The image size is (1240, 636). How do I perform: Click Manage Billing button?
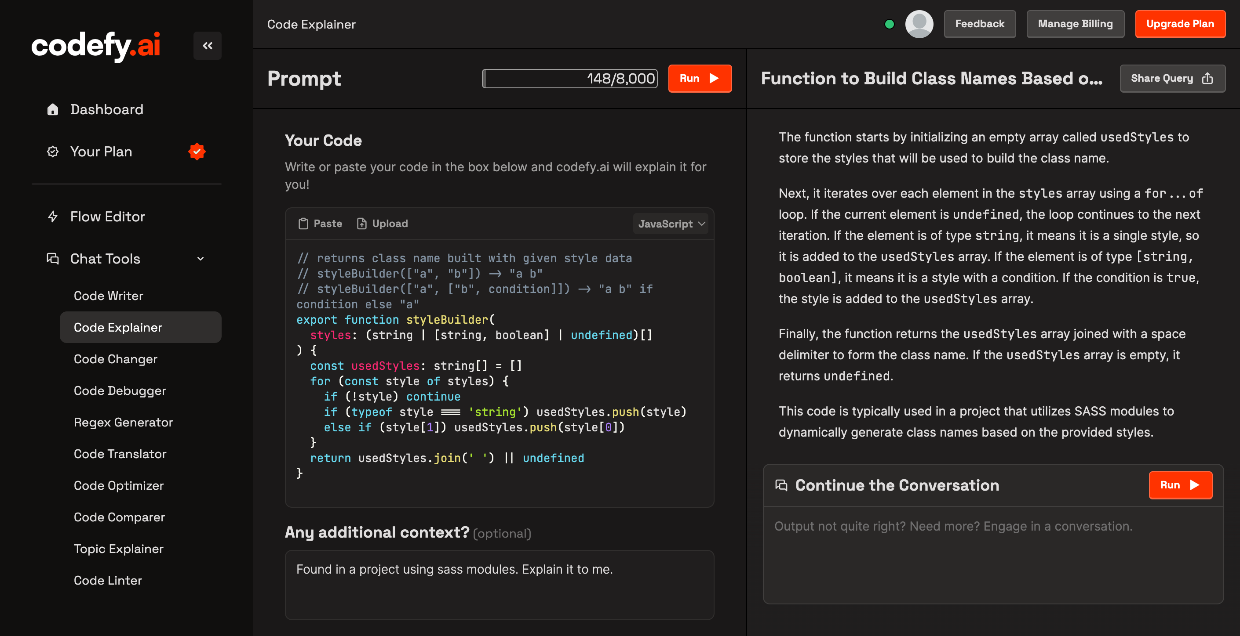(x=1076, y=24)
